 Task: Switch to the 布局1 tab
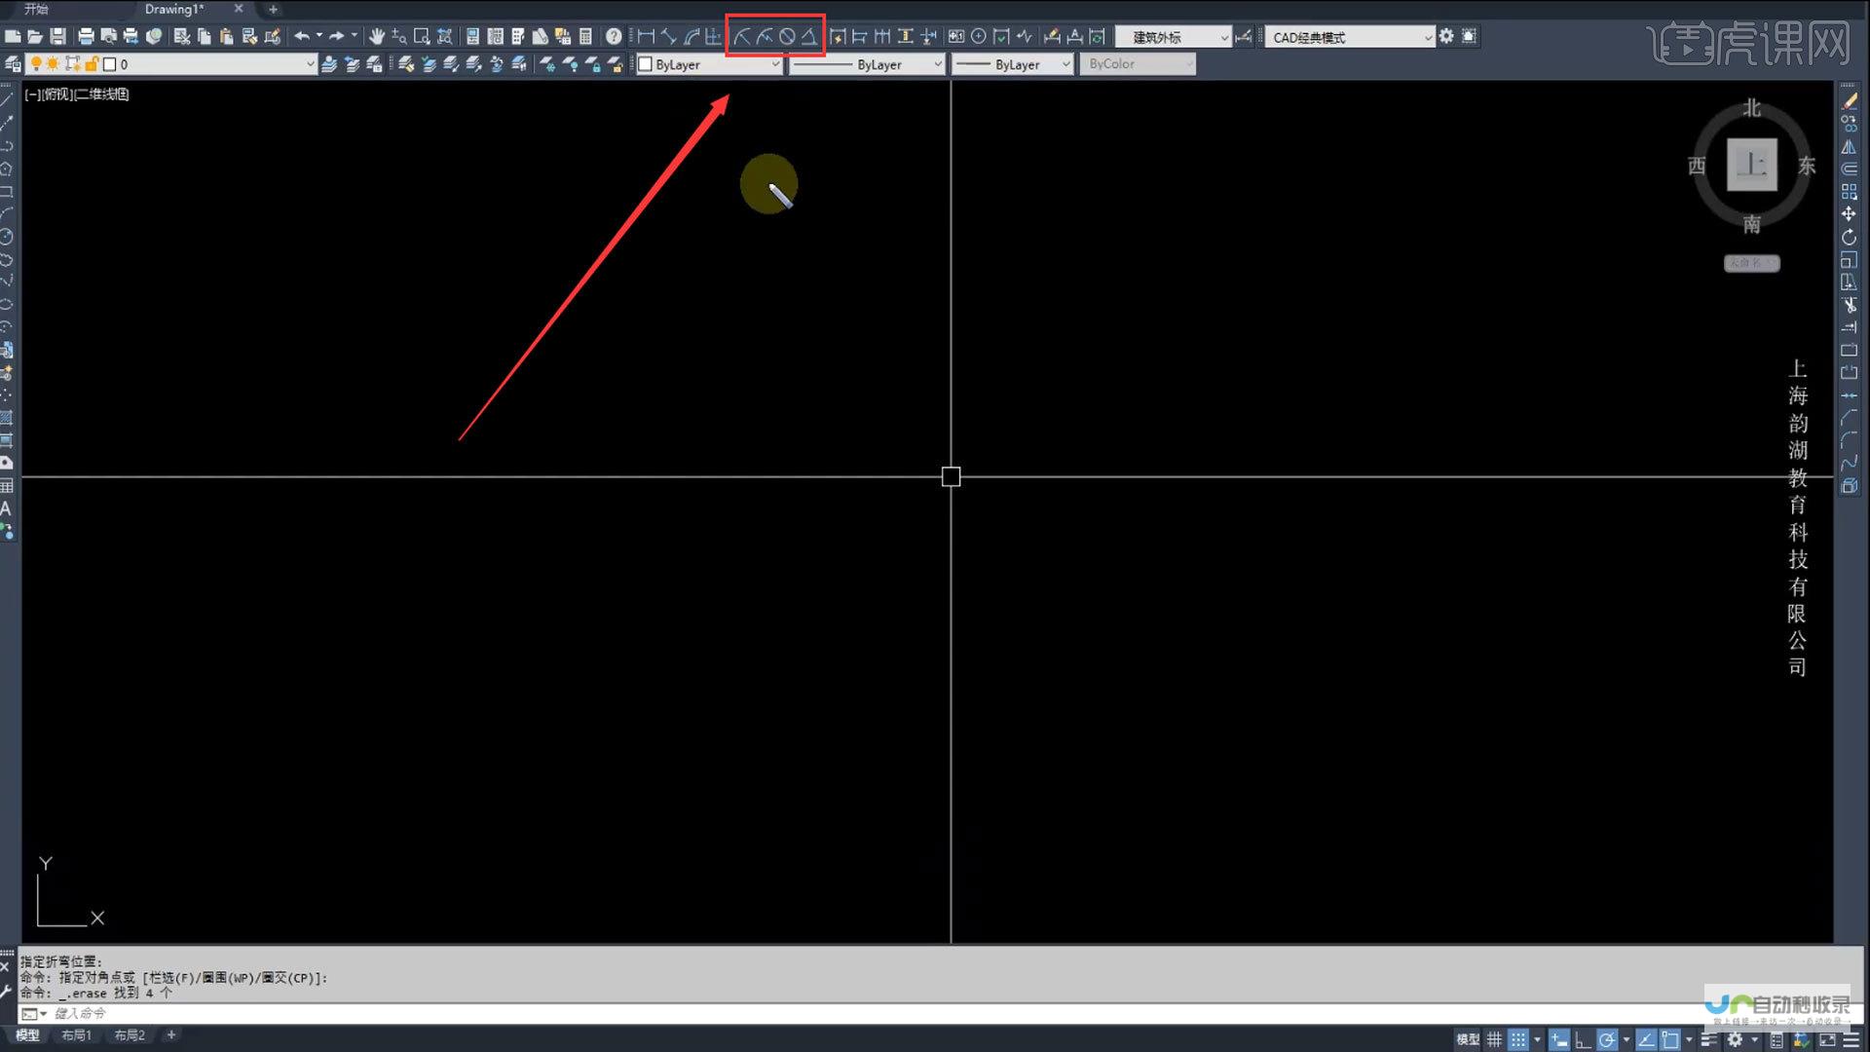click(x=76, y=1035)
